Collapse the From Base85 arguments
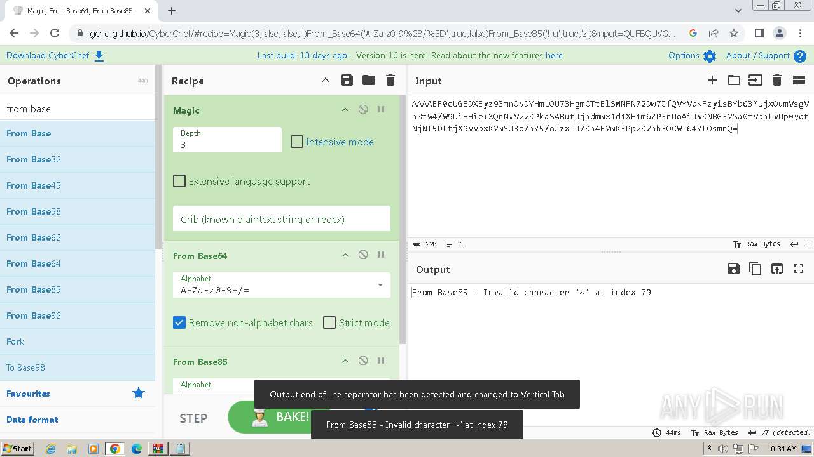Screen dimensions: 814x457 coord(345,361)
